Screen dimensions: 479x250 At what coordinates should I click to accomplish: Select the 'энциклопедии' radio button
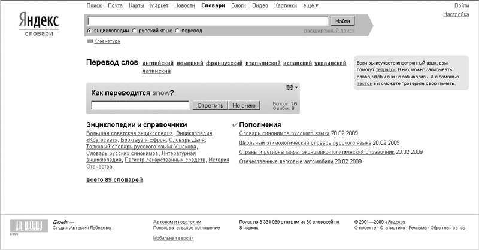coord(90,31)
